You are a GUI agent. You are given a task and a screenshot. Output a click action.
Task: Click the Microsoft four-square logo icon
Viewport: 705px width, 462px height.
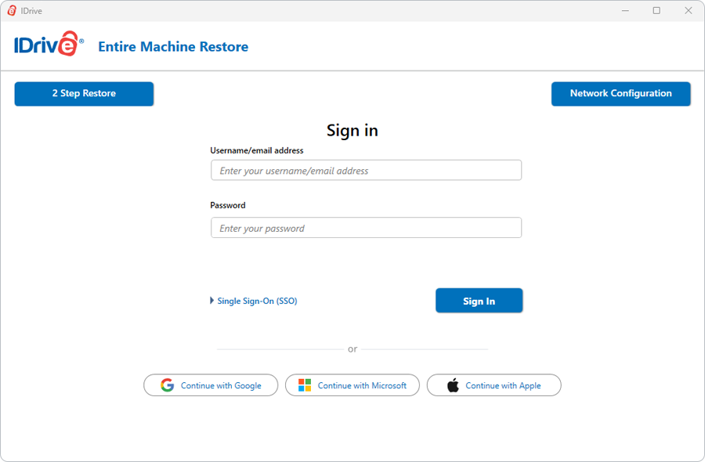click(305, 385)
